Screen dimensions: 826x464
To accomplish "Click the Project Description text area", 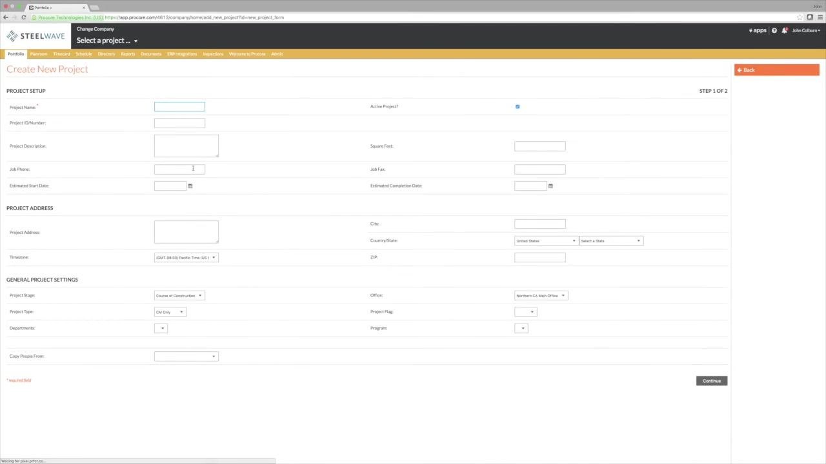I will pyautogui.click(x=186, y=146).
